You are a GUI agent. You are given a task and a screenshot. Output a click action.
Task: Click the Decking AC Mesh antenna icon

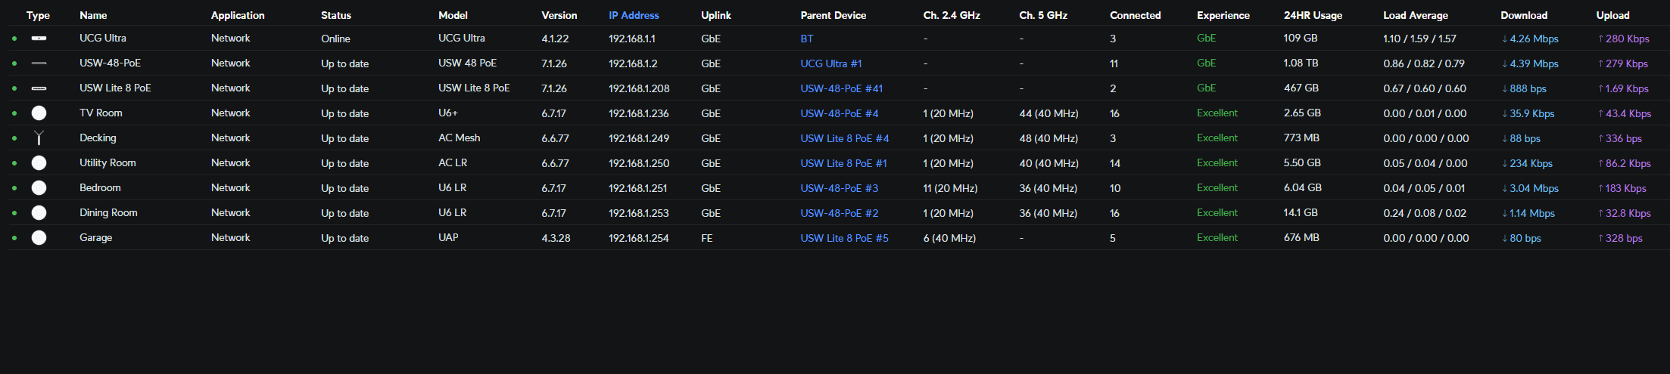tap(39, 138)
